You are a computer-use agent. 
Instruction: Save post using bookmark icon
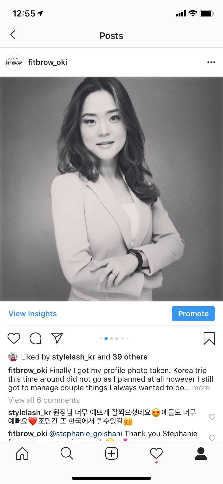pyautogui.click(x=209, y=338)
